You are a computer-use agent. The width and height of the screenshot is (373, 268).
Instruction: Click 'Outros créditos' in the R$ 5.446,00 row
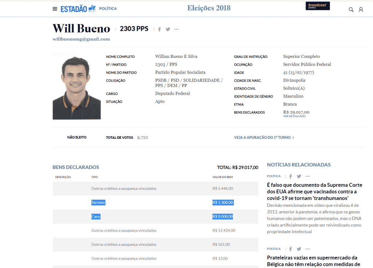tap(124, 189)
